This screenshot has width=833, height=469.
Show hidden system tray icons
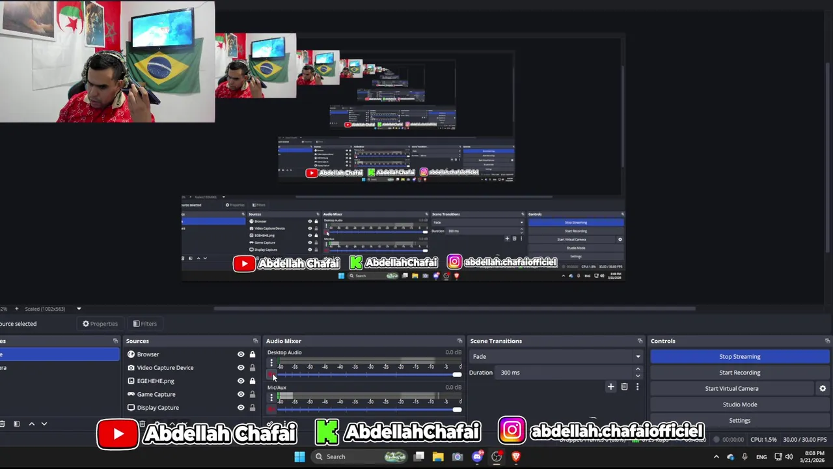point(717,457)
